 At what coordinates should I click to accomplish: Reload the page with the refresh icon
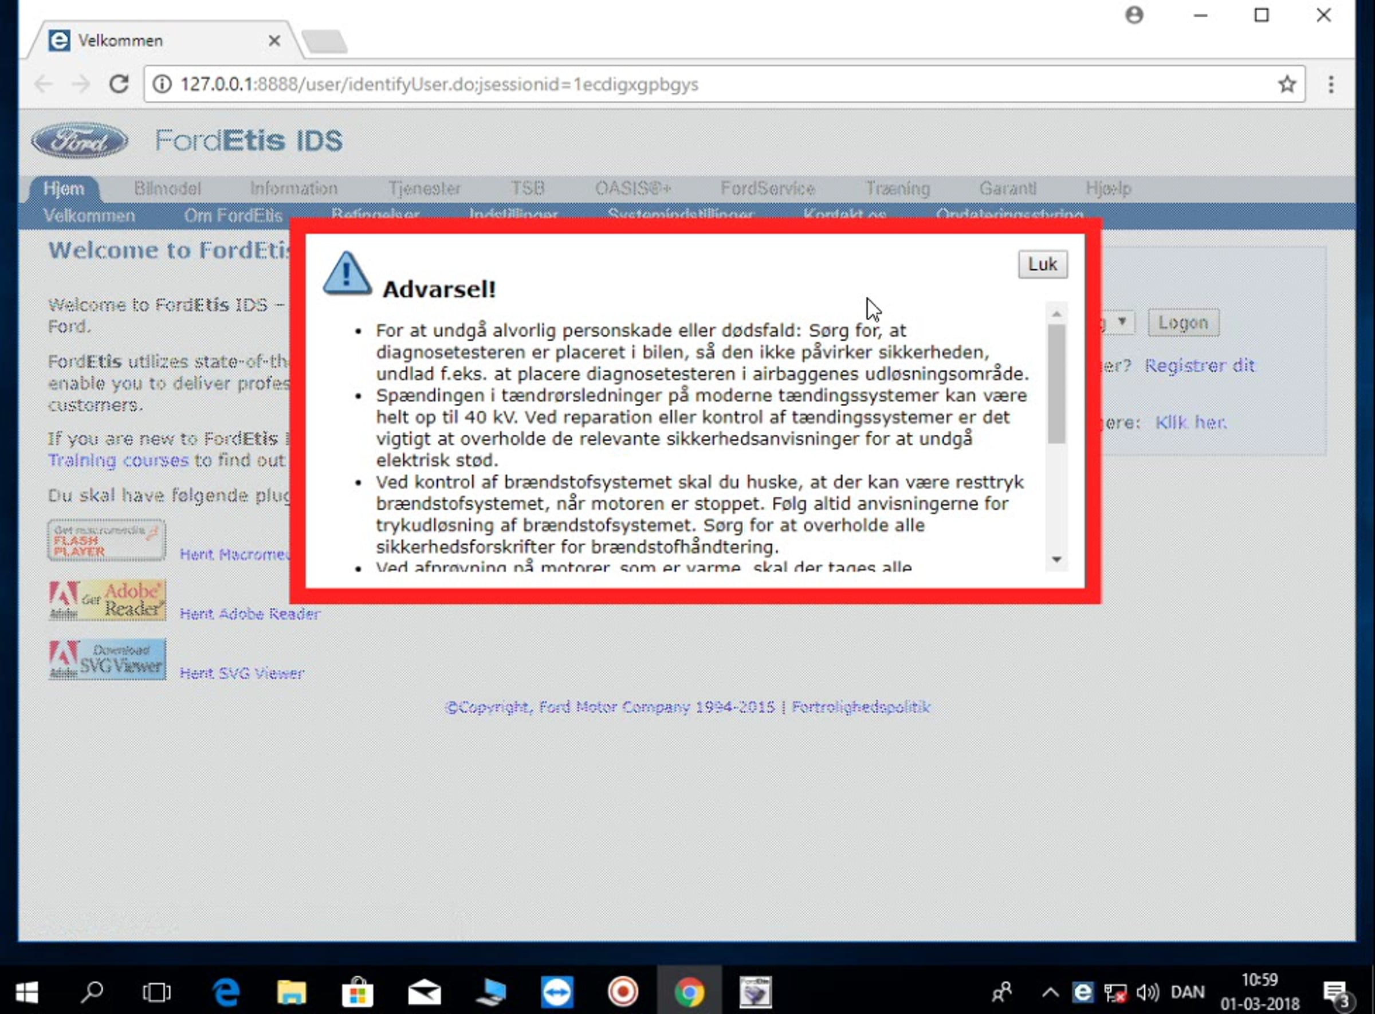pyautogui.click(x=119, y=84)
